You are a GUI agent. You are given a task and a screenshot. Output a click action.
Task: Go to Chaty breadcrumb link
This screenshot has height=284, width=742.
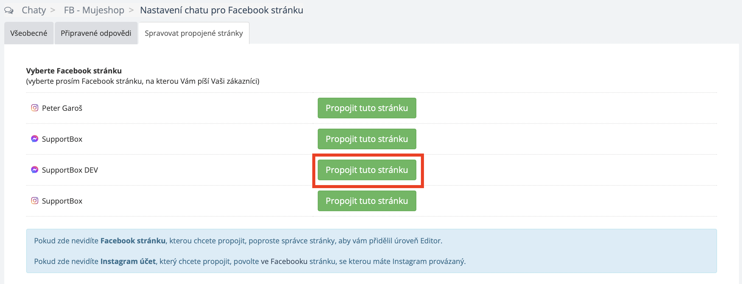coord(34,10)
